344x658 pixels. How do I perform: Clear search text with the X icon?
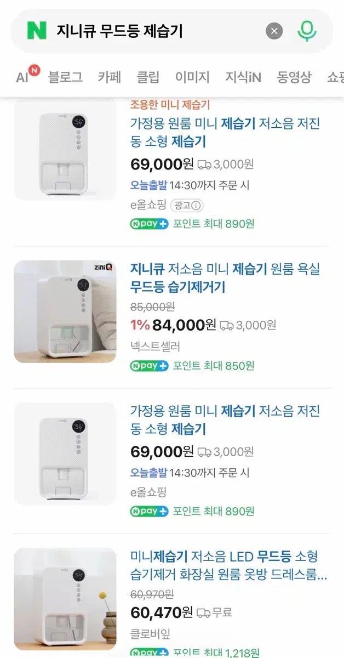(x=274, y=31)
